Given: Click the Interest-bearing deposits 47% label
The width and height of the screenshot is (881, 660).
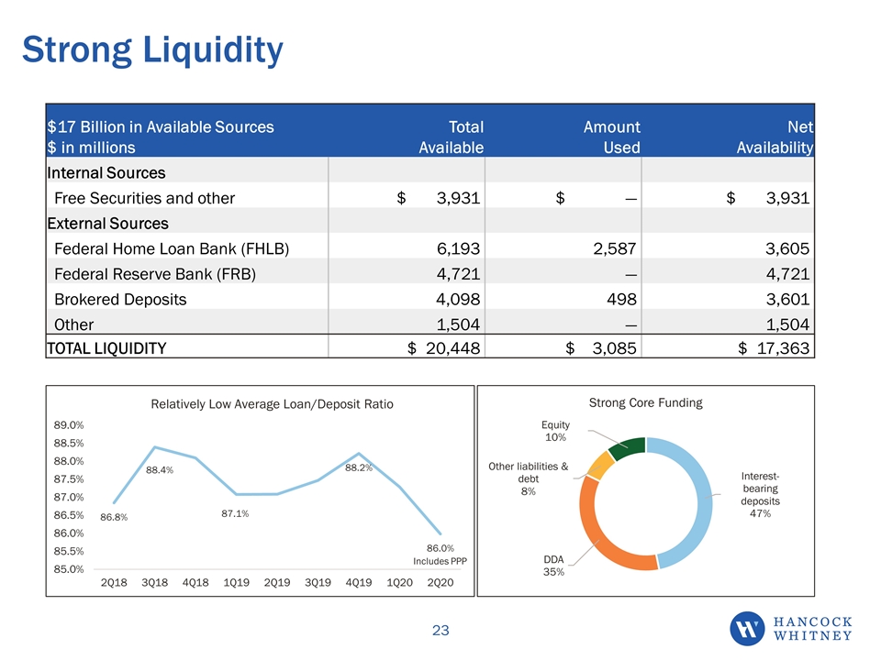Looking at the screenshot, I should (x=760, y=494).
